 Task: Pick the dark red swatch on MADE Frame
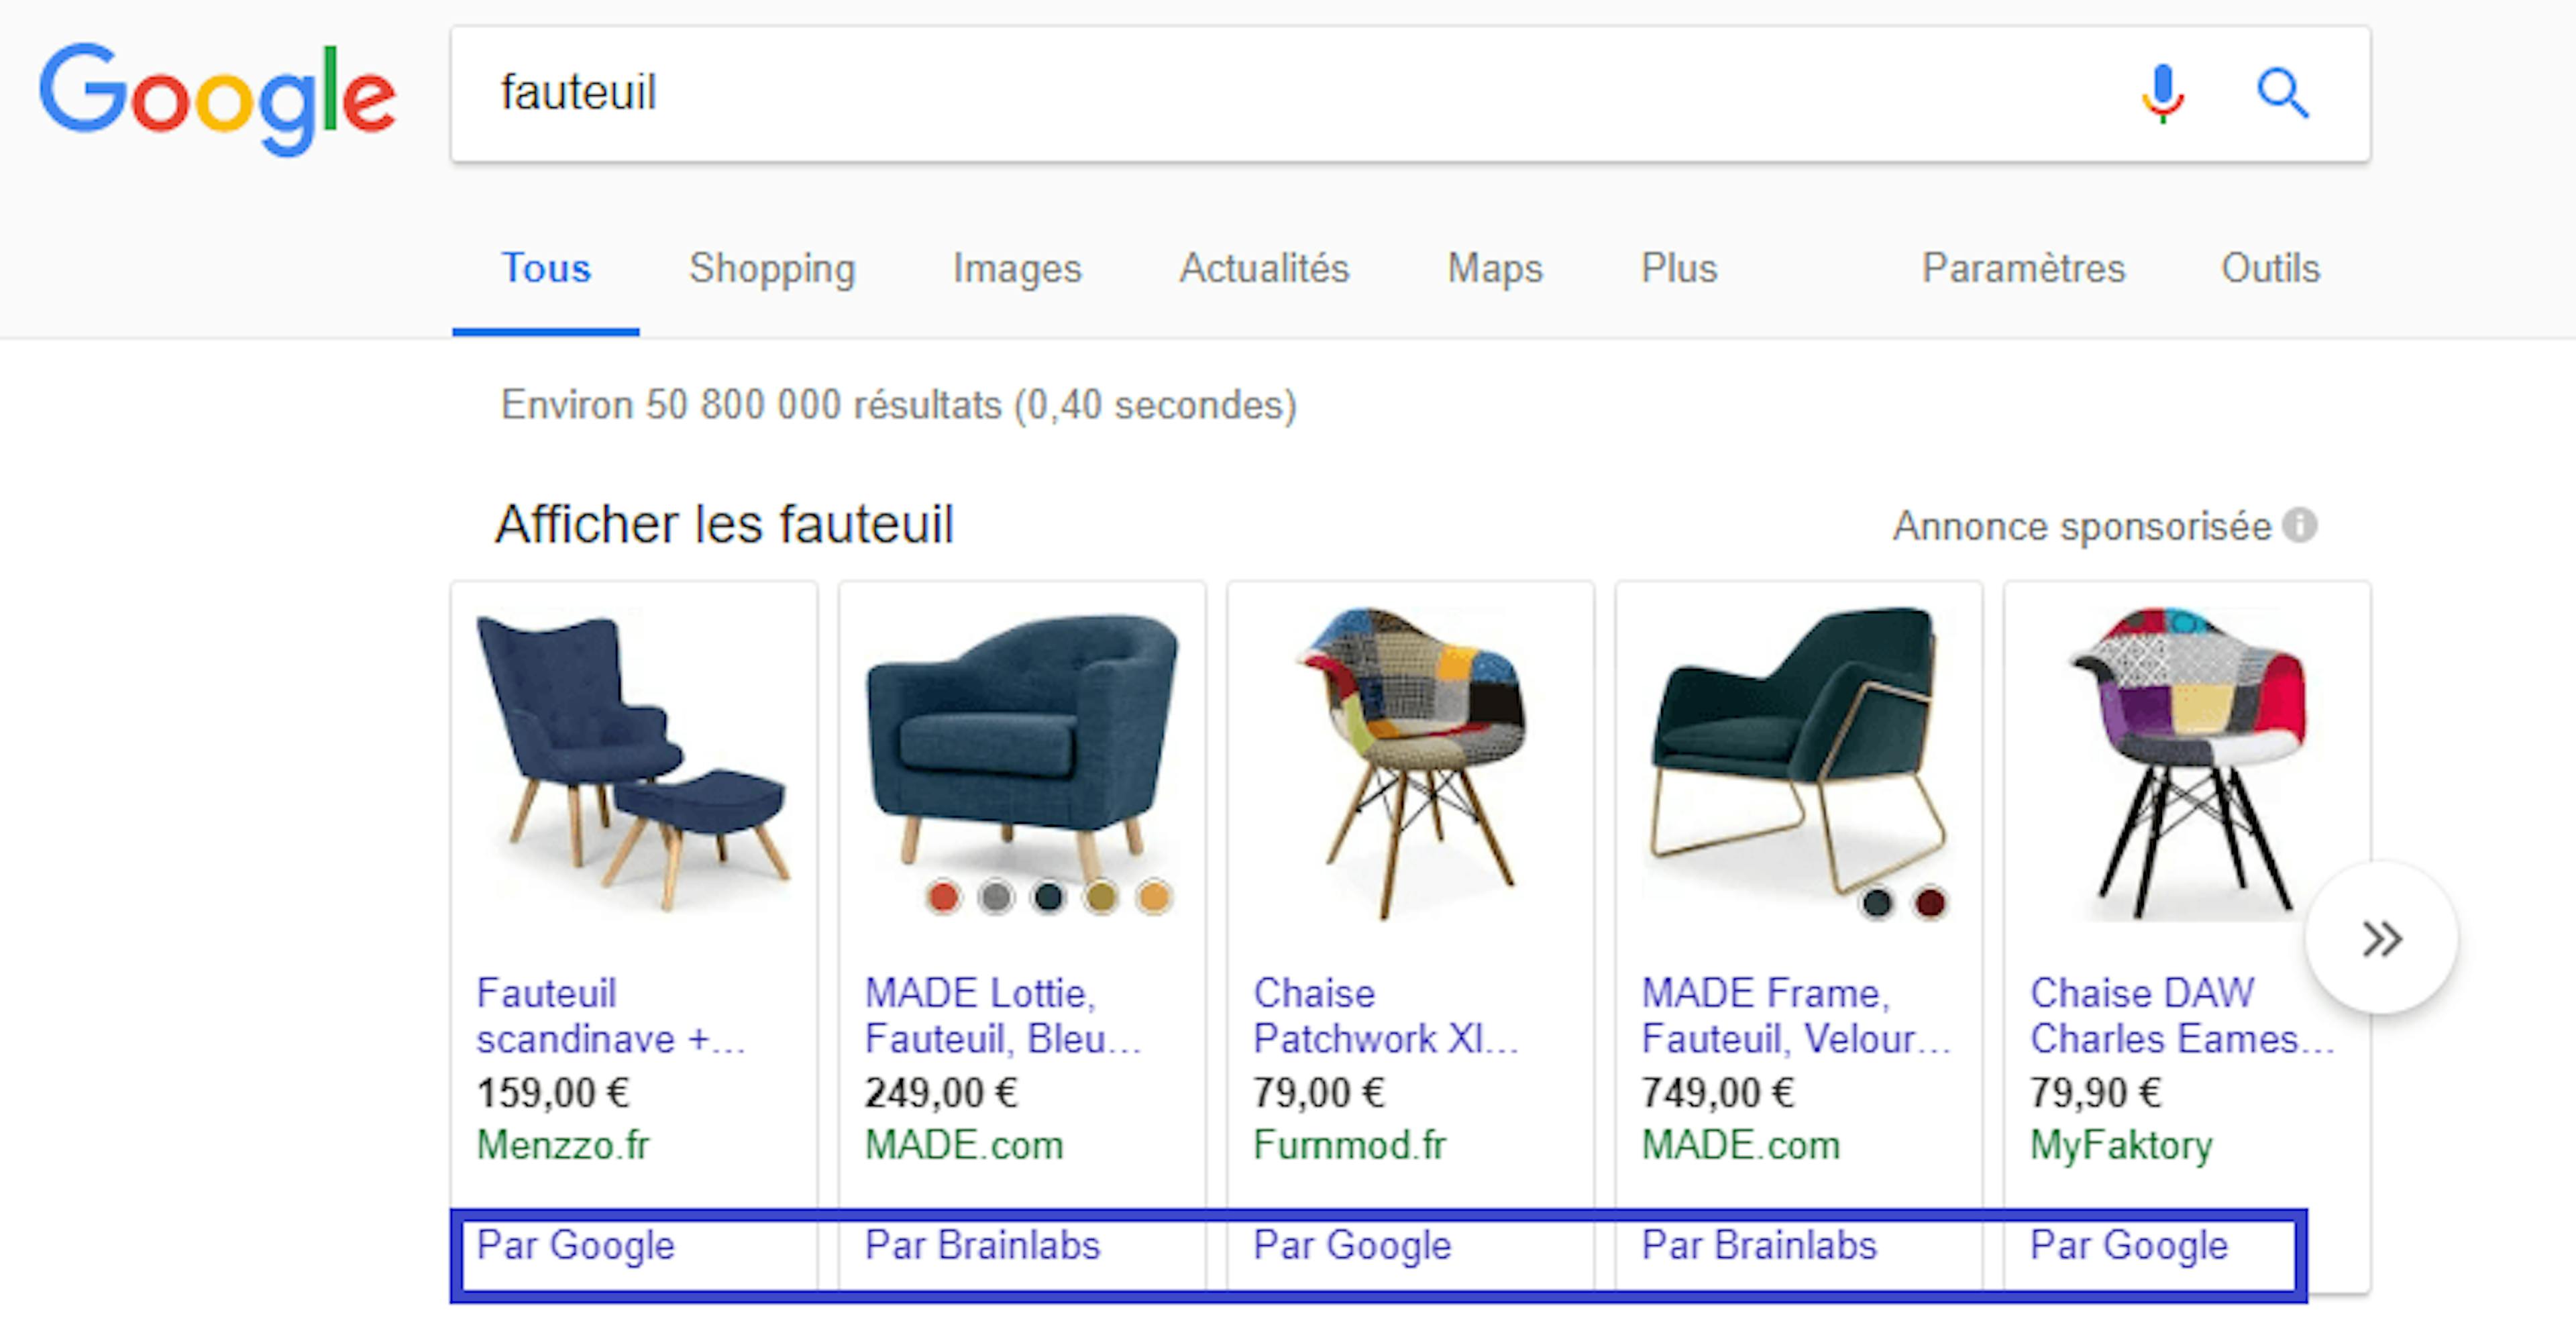(x=1929, y=903)
